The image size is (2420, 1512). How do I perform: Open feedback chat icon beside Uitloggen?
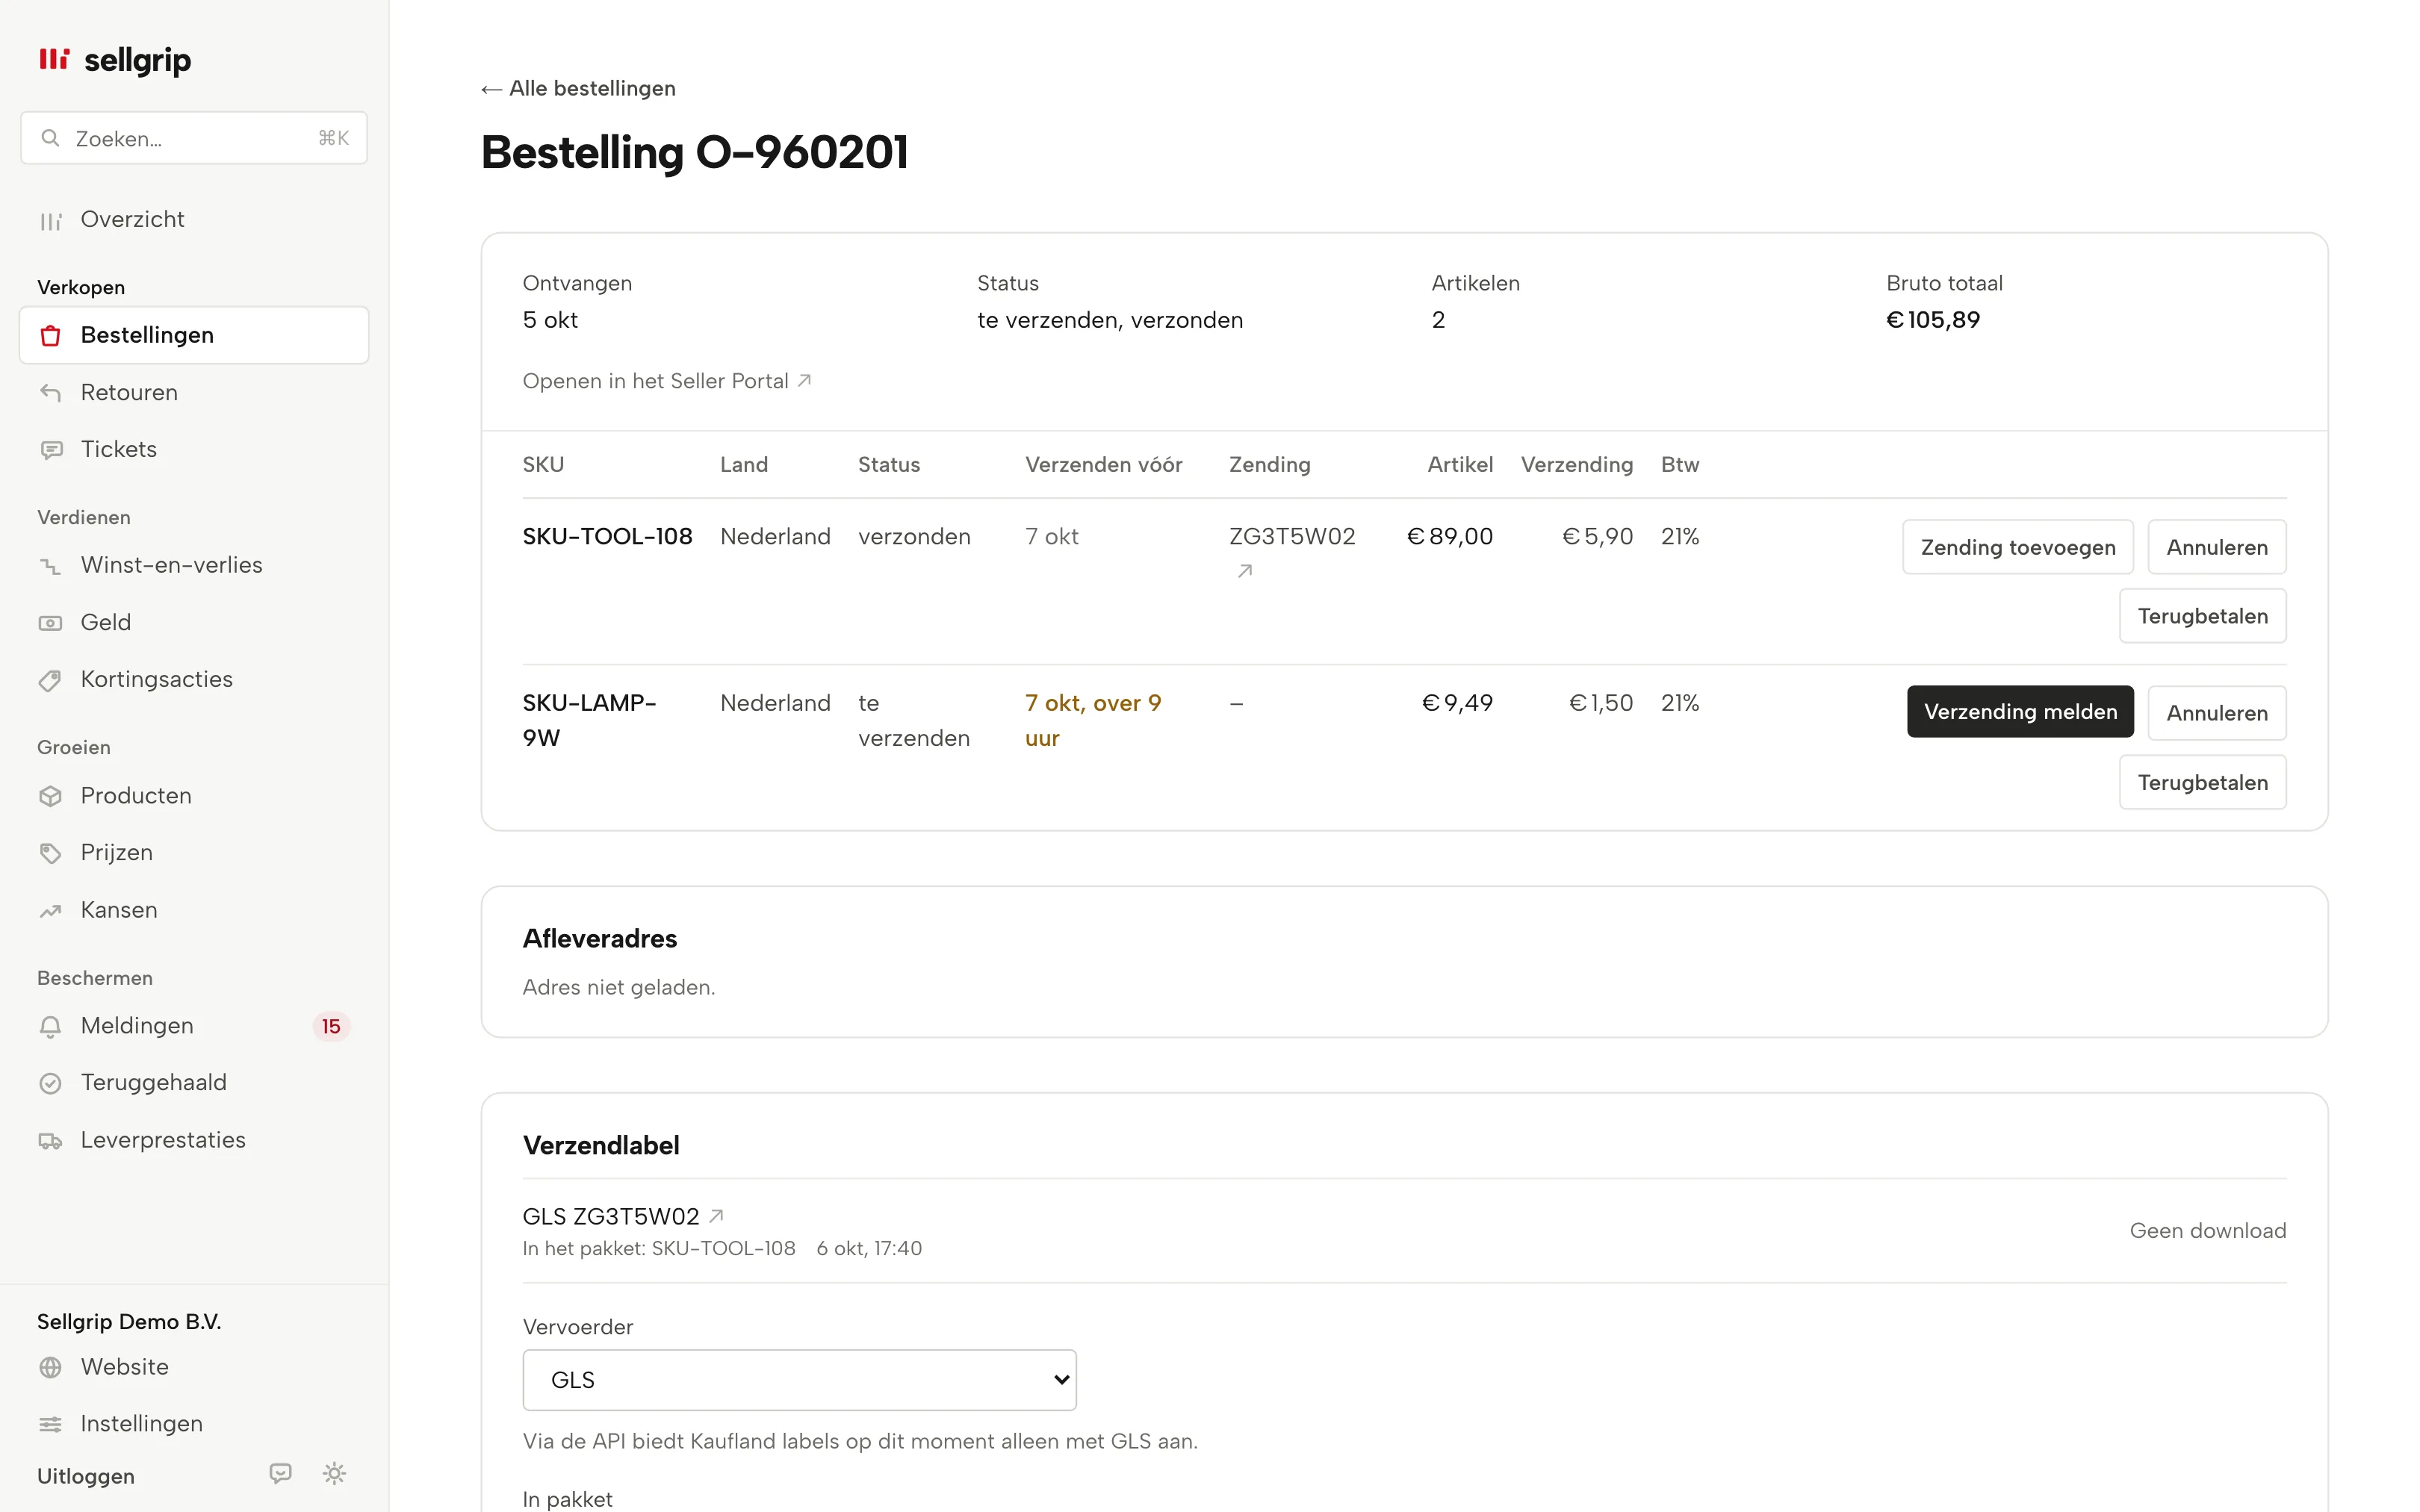pyautogui.click(x=281, y=1473)
